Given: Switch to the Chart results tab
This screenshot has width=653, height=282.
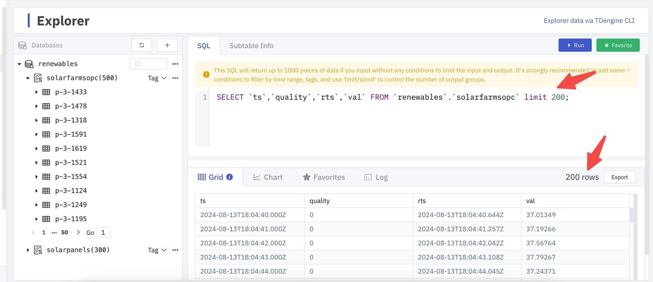Looking at the screenshot, I should point(268,177).
